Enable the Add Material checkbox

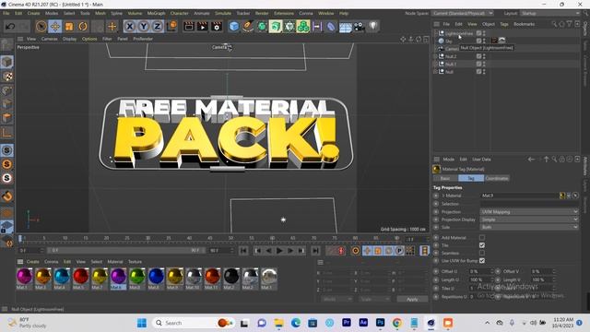pos(482,238)
